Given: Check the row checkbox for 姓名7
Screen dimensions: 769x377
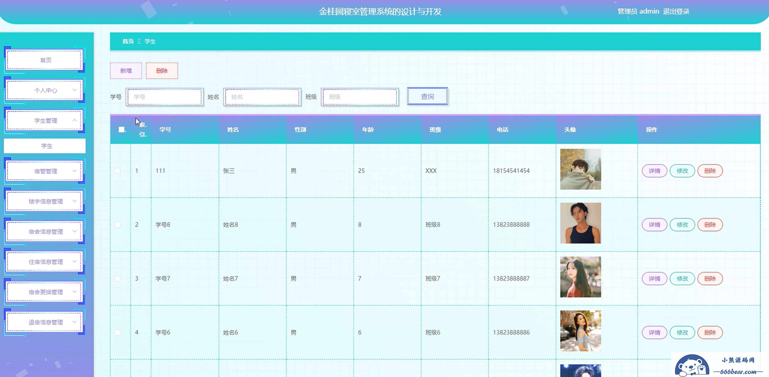Looking at the screenshot, I should tap(118, 278).
